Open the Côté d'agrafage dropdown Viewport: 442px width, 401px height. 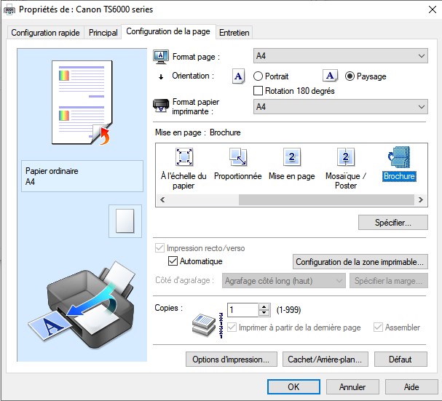(x=283, y=281)
